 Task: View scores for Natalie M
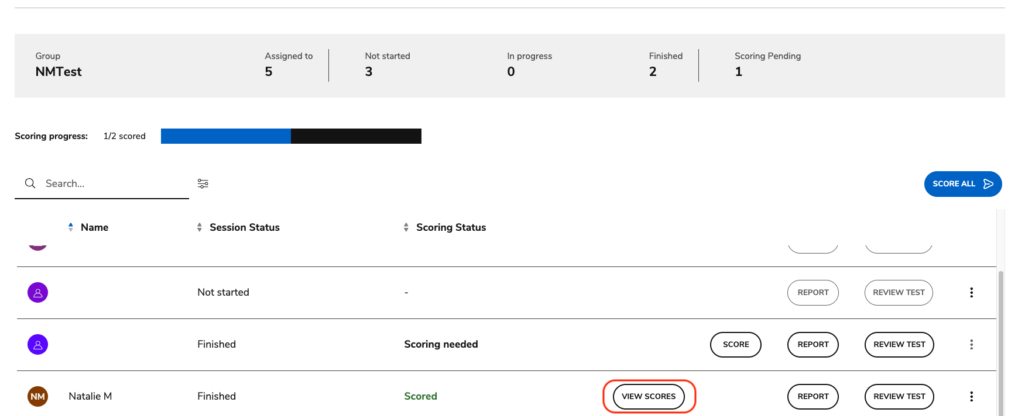(649, 396)
